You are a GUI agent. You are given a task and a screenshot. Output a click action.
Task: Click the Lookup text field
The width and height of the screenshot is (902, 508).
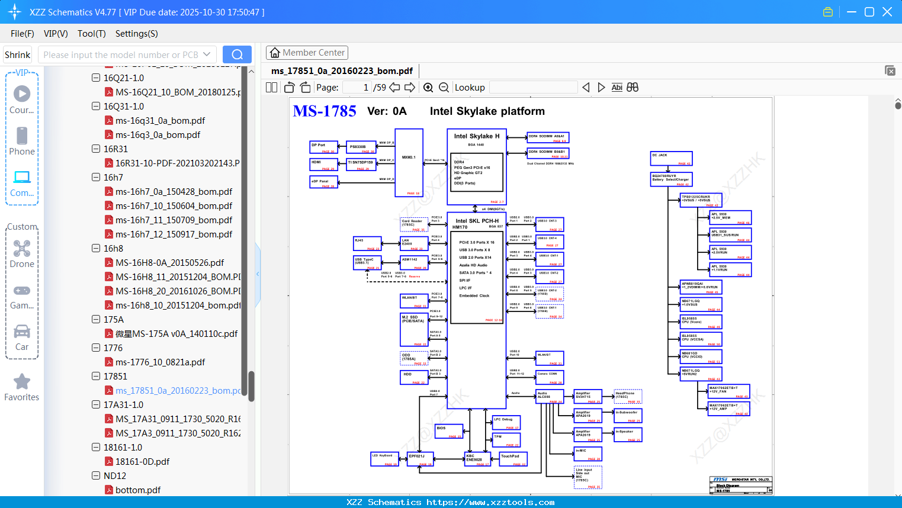pos(534,88)
